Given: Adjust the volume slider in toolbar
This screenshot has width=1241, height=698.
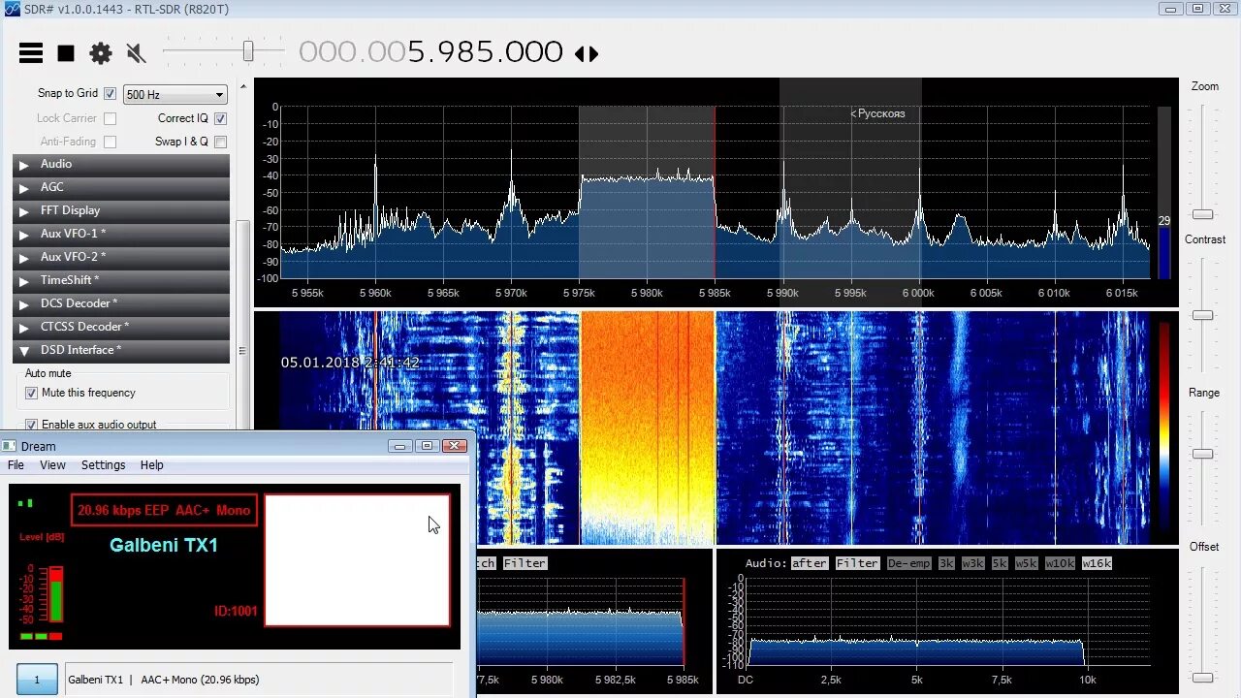Looking at the screenshot, I should (x=248, y=51).
